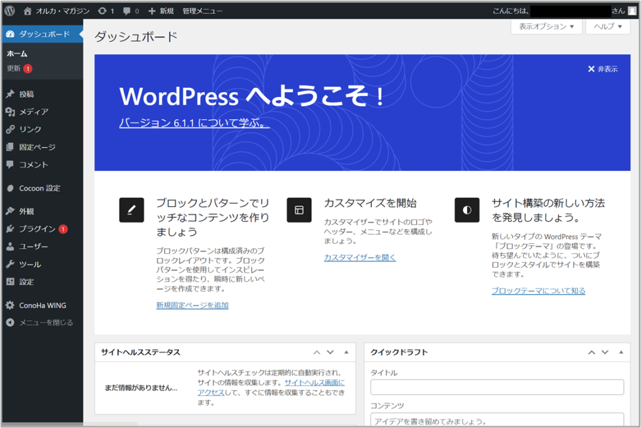
Task: Move クイックドラフト panel down
Action: [x=605, y=352]
